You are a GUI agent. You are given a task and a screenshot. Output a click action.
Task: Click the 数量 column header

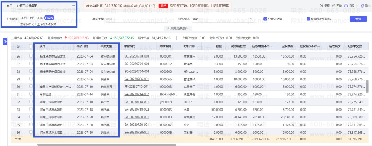[219, 46]
